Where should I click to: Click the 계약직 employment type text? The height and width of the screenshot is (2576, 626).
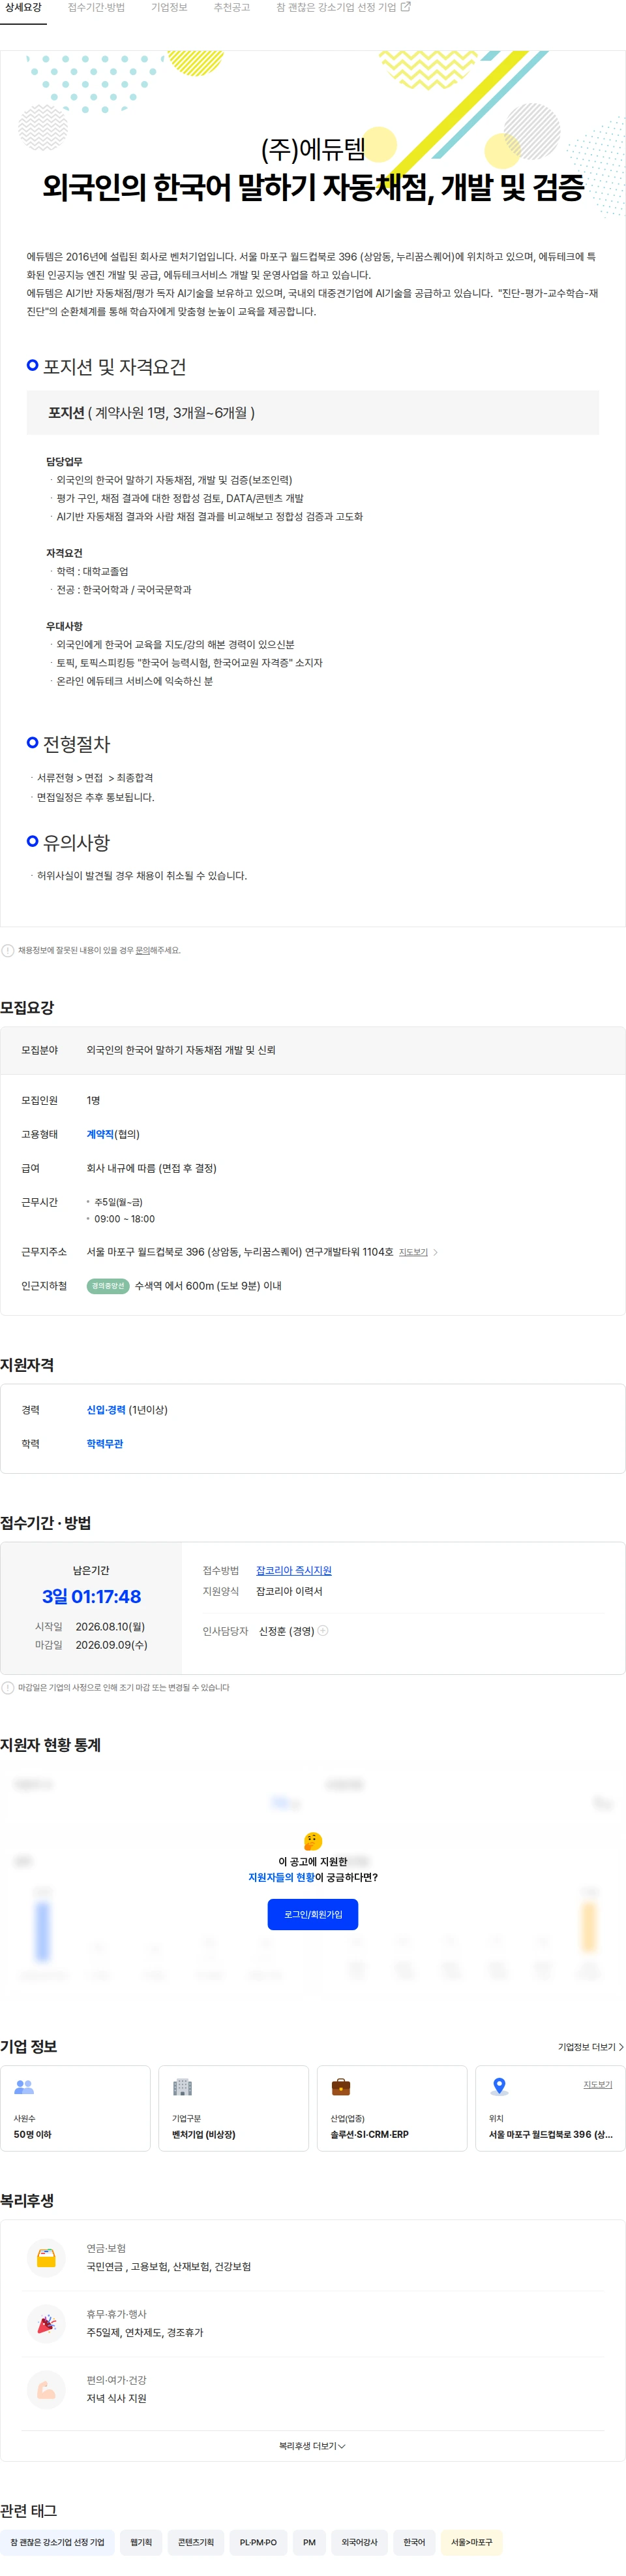[100, 1134]
